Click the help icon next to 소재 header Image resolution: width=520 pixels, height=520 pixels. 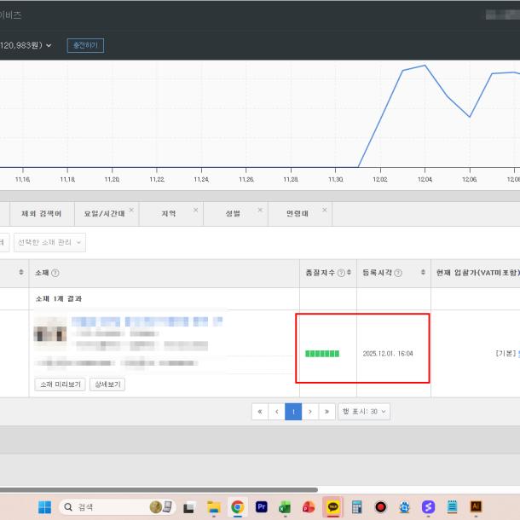55,273
